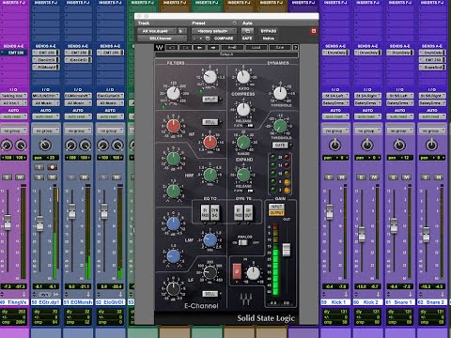Select the OUTPUT meter button under GAIN
451x338 pixels.
276,213
